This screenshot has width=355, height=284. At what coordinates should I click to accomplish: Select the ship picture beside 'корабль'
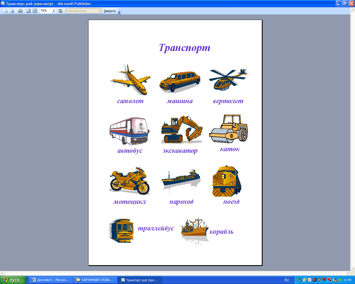(x=195, y=231)
